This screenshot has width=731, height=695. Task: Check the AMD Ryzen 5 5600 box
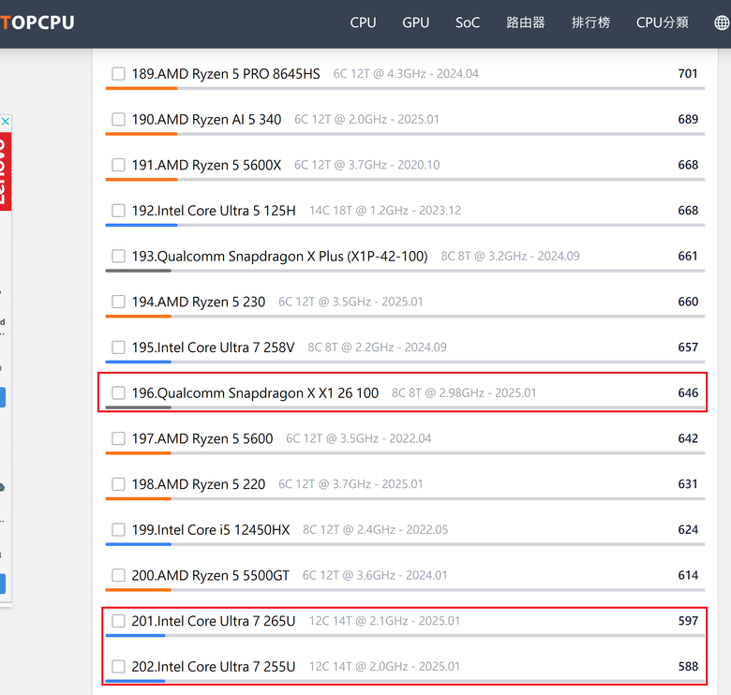click(x=118, y=438)
